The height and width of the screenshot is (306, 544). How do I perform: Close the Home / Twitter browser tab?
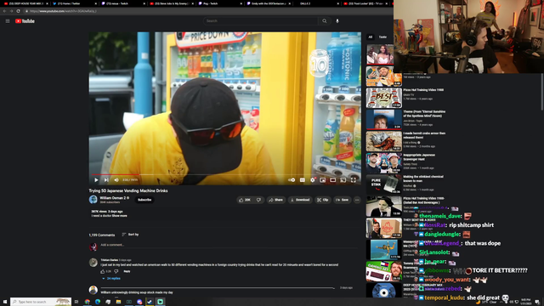[96, 3]
